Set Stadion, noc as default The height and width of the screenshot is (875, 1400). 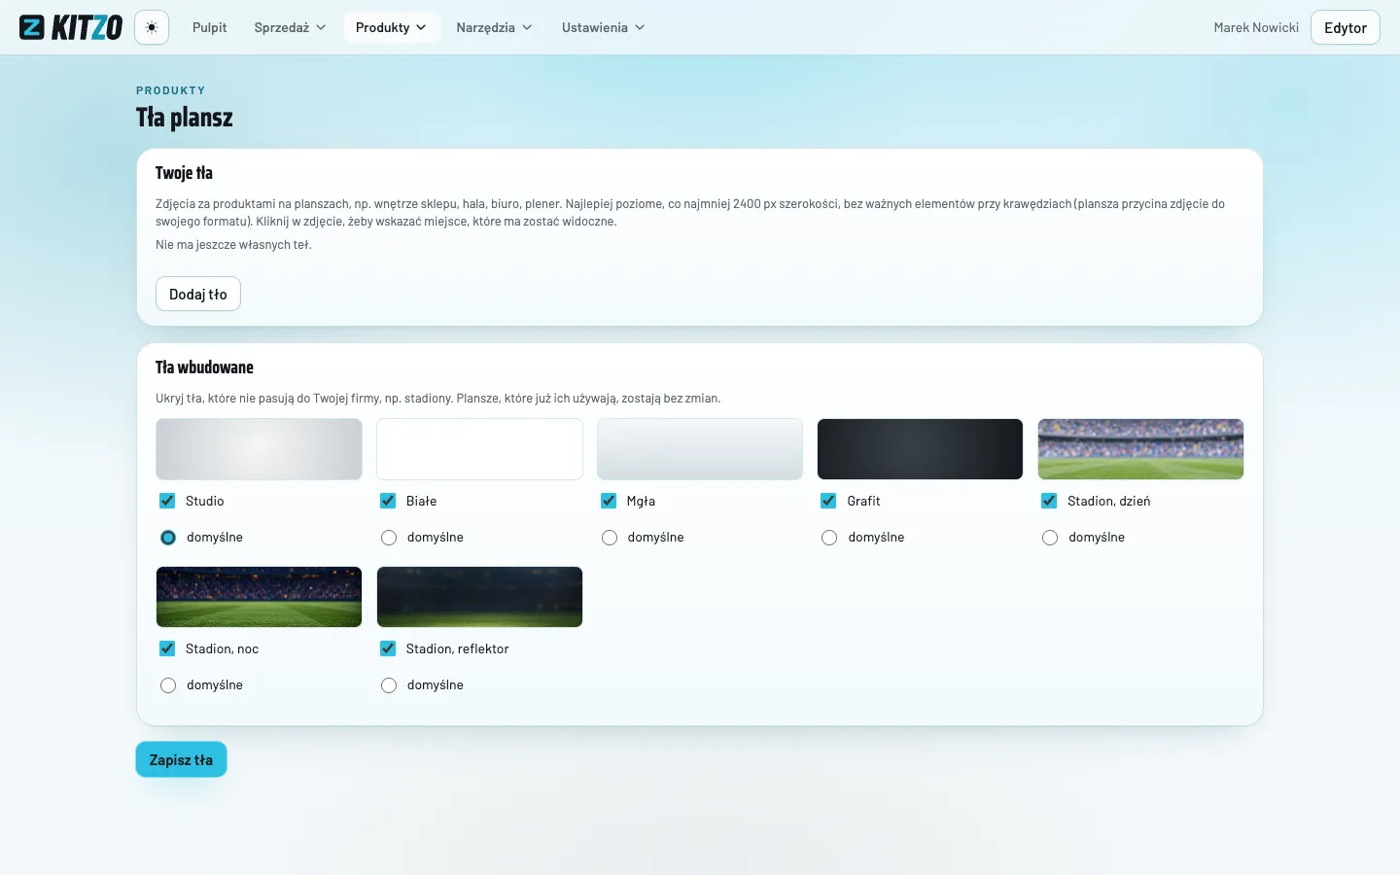pyautogui.click(x=168, y=685)
